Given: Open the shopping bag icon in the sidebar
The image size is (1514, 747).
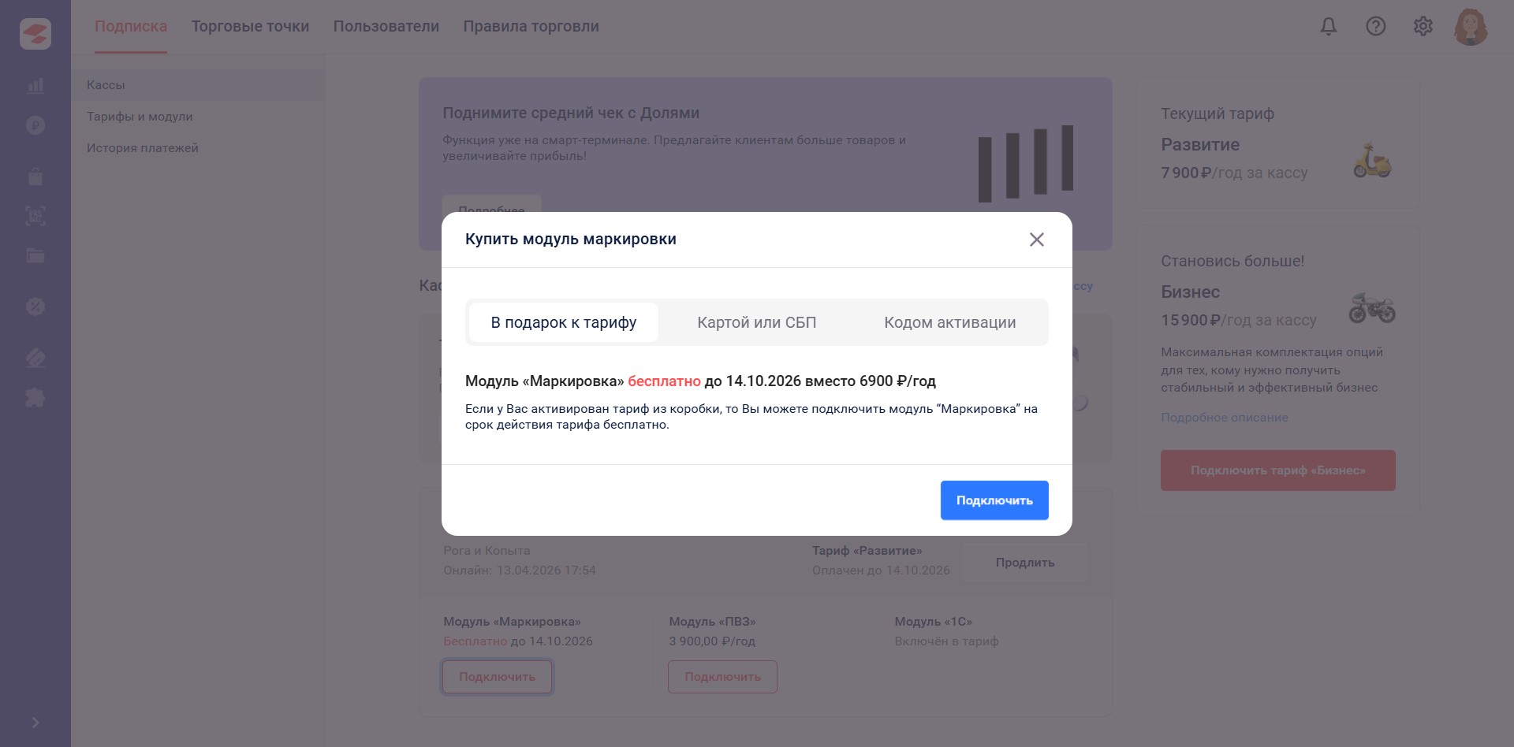Looking at the screenshot, I should click(35, 176).
